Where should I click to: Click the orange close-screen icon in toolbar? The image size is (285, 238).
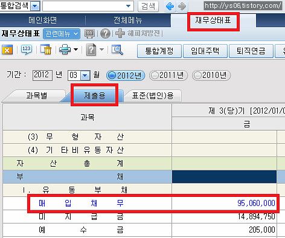click(7, 50)
